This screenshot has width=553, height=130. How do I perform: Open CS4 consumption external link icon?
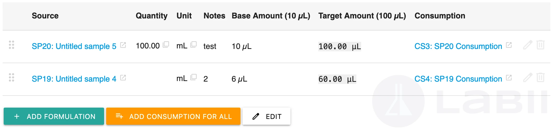coord(509,78)
